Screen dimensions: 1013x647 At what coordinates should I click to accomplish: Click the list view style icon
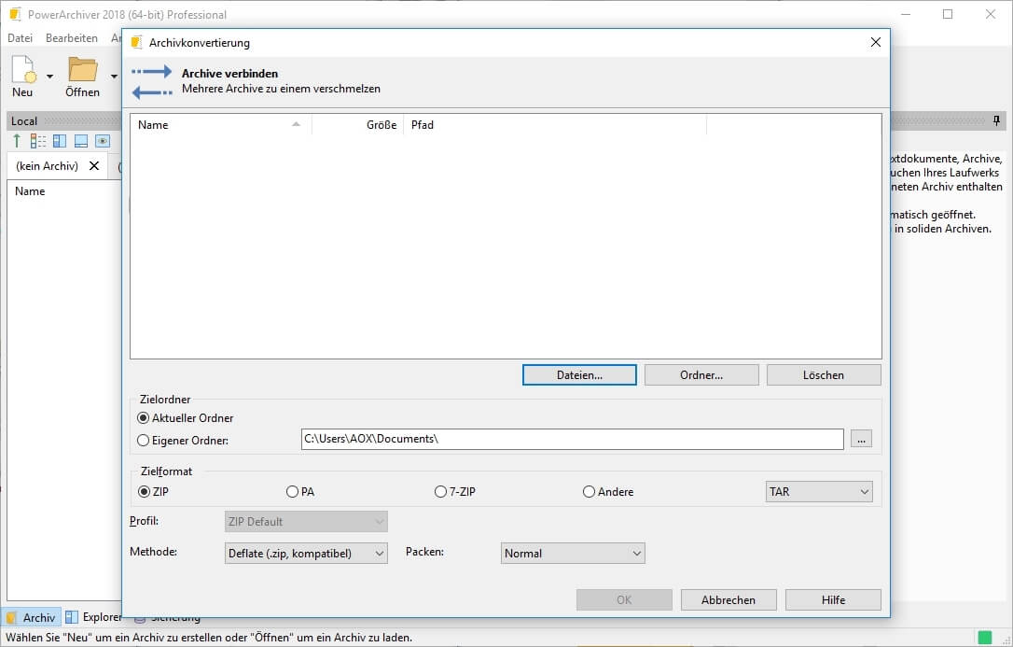pyautogui.click(x=38, y=141)
